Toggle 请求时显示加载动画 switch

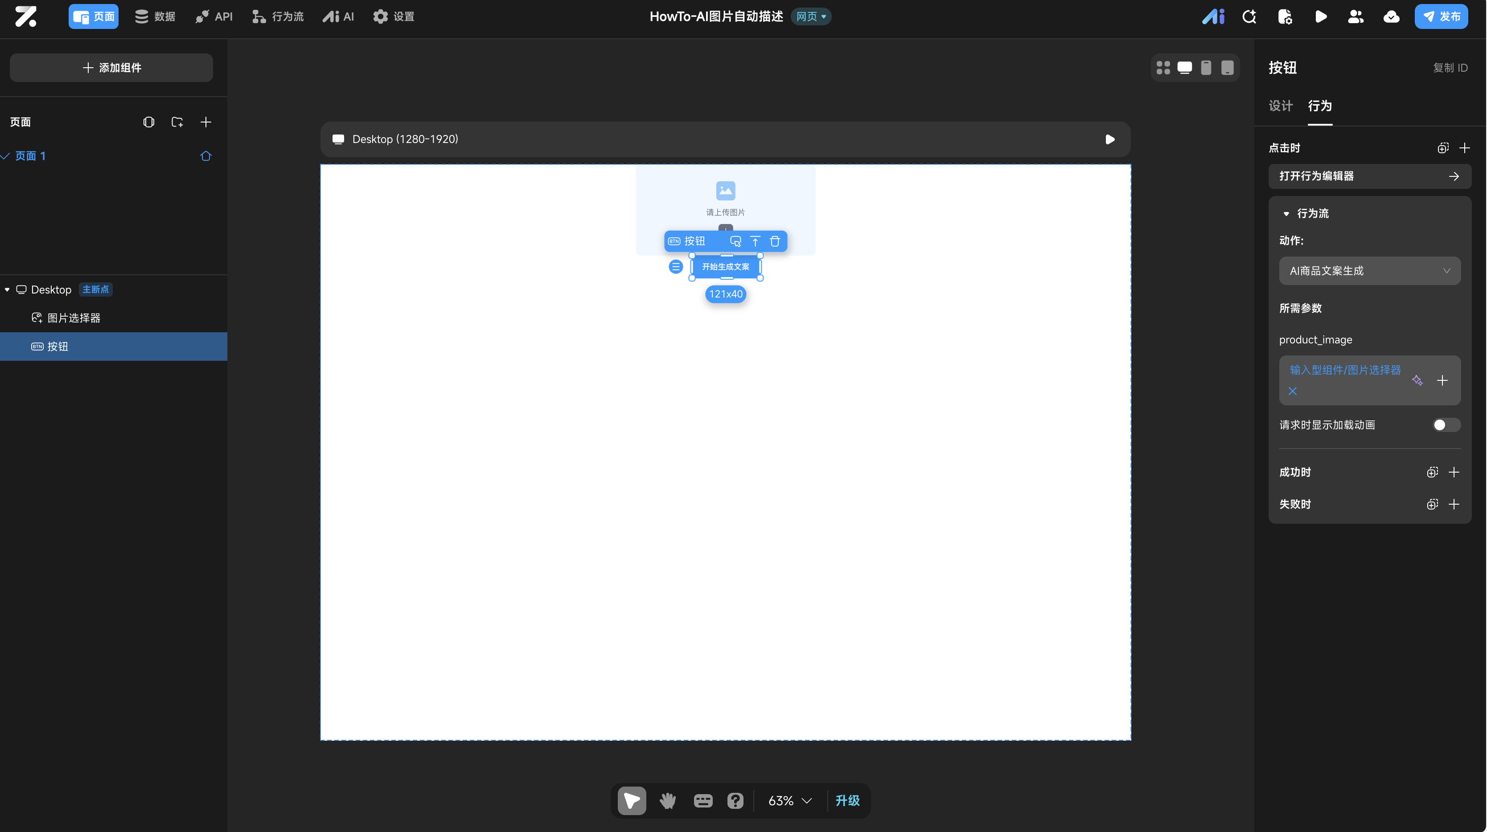(x=1446, y=425)
